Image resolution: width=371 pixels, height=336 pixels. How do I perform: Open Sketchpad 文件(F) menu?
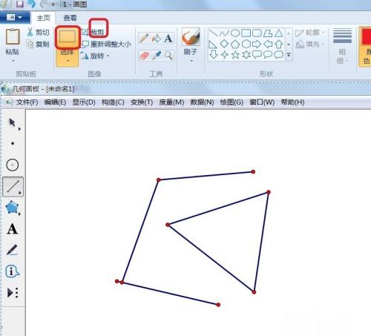pos(27,102)
